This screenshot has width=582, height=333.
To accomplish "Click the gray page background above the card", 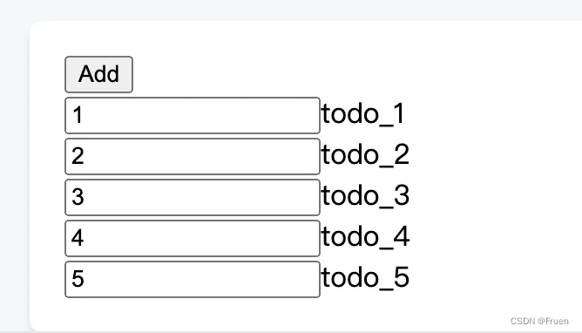I will click(x=291, y=10).
